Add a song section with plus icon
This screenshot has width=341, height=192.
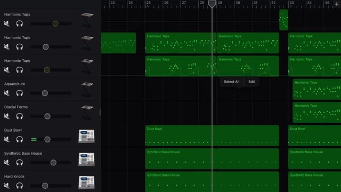coord(337,4)
